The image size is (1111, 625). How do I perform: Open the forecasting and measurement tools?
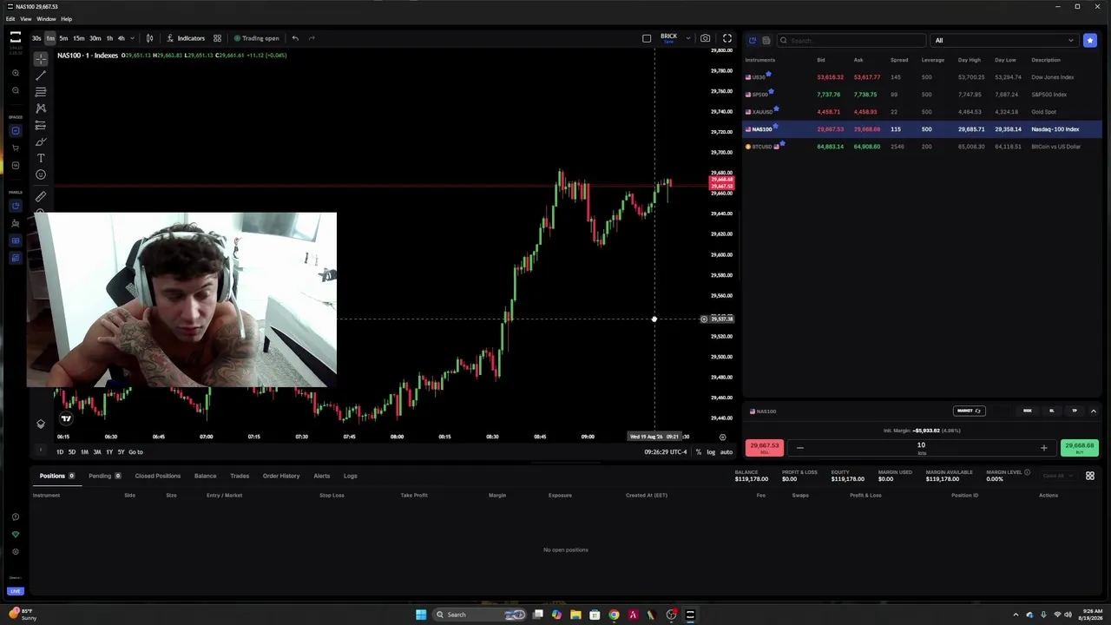41,125
